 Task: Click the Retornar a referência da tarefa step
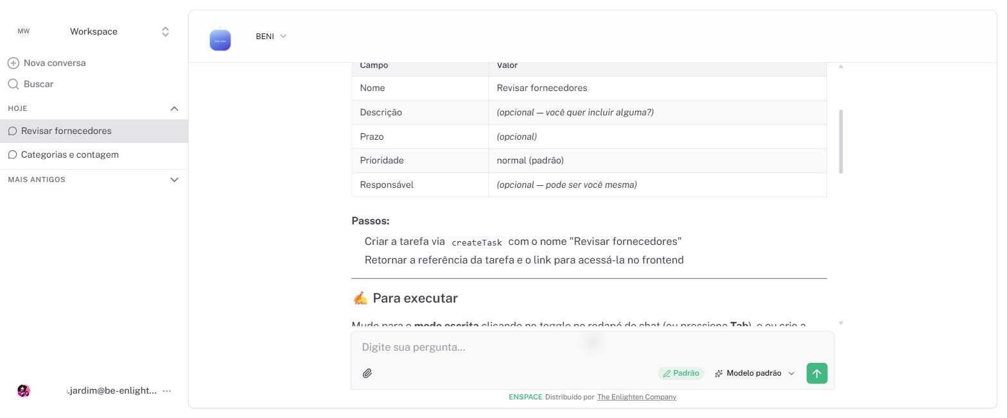[524, 260]
